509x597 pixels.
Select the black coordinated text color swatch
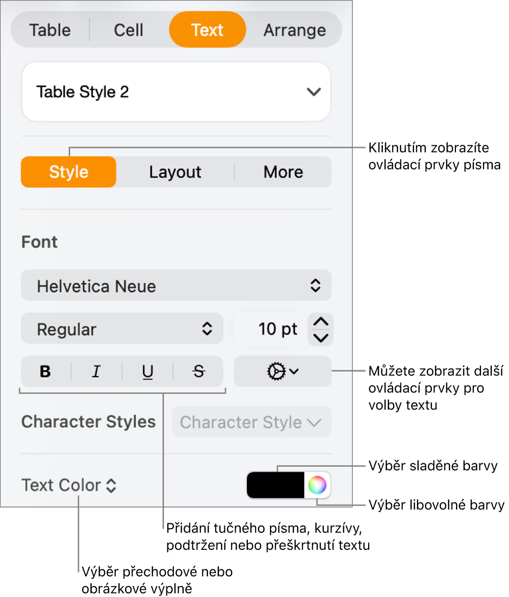tap(275, 485)
